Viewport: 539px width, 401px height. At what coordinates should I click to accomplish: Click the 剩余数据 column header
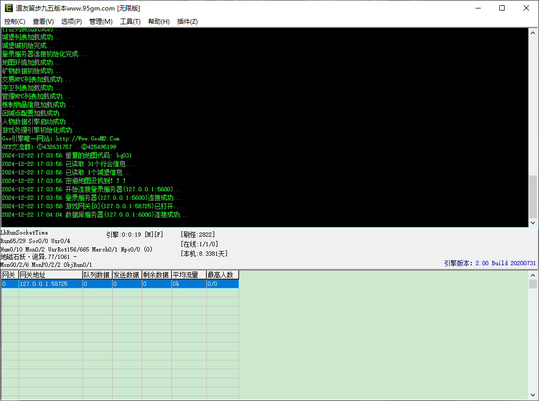tap(157, 275)
